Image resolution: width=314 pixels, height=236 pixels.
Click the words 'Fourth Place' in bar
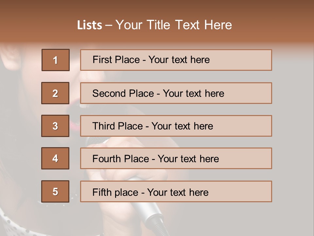tap(121, 159)
